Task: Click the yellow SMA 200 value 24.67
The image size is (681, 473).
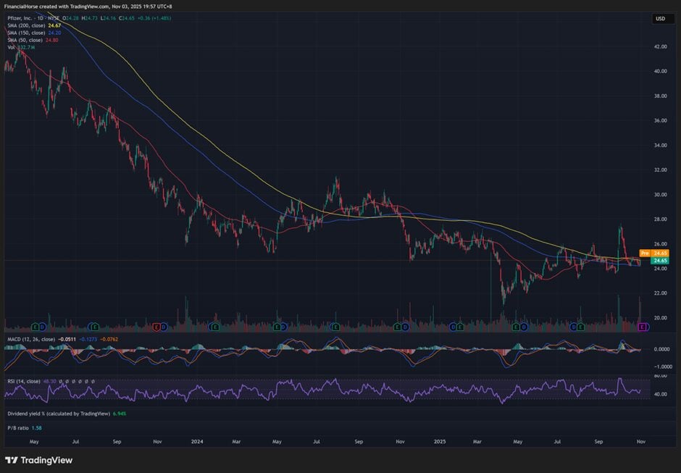Action: [x=56, y=25]
